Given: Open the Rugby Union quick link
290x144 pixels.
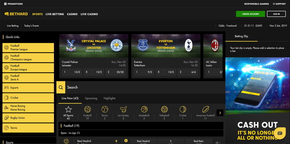Looking at the screenshot, I should tap(28, 118).
